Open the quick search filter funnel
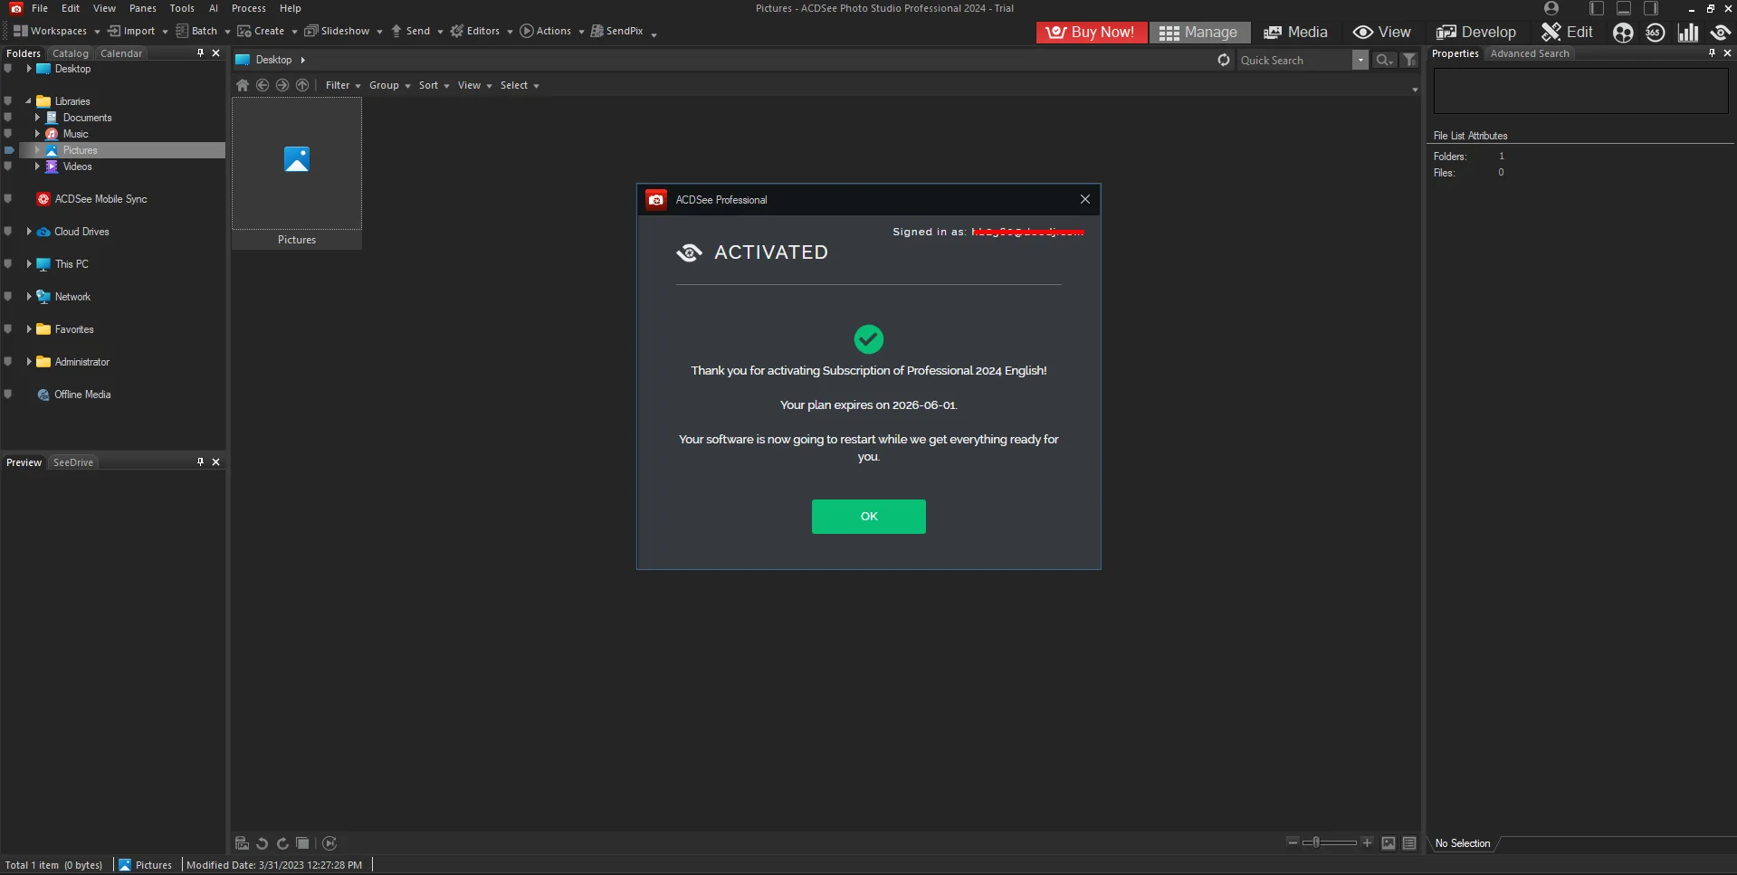1737x875 pixels. (1409, 60)
